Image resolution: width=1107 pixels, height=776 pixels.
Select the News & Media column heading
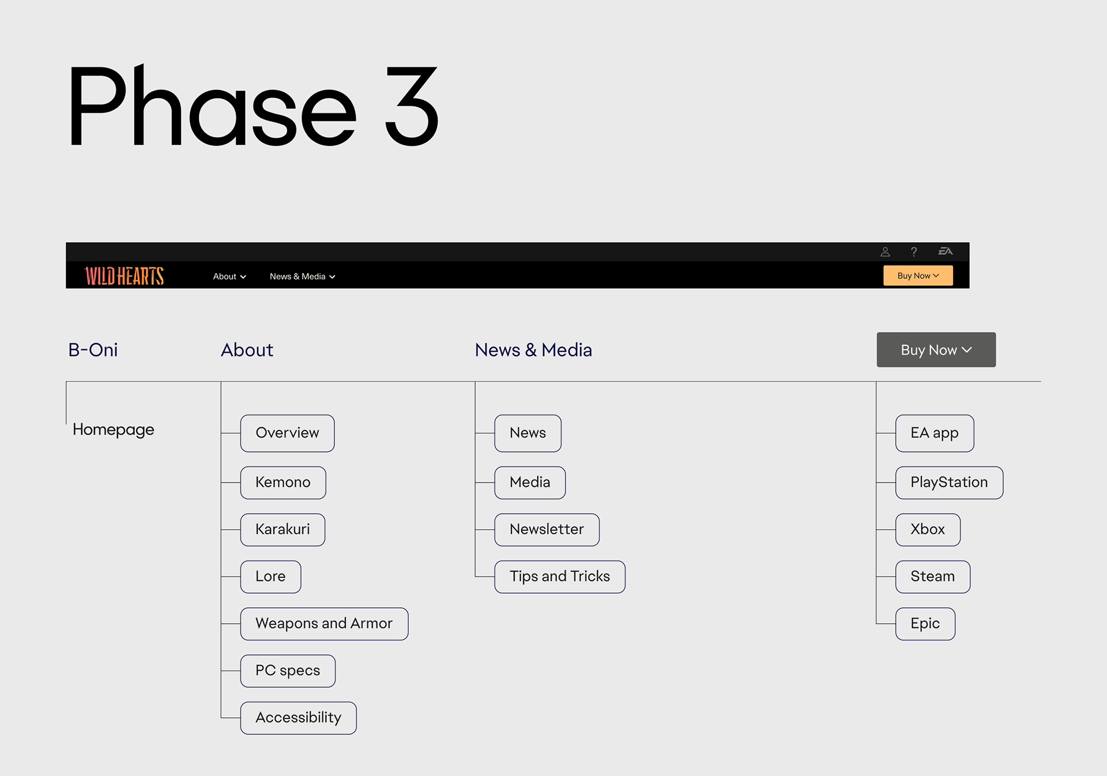click(x=533, y=350)
